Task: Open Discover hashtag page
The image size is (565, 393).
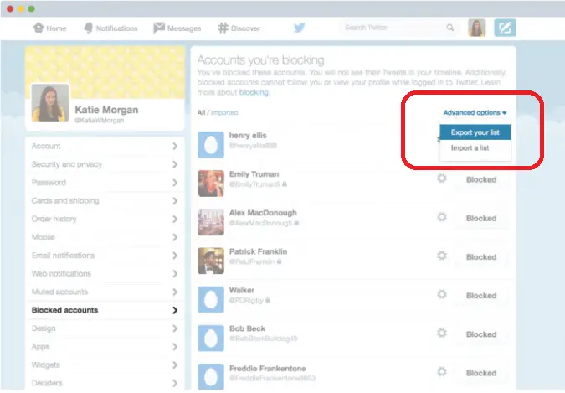Action: click(239, 28)
